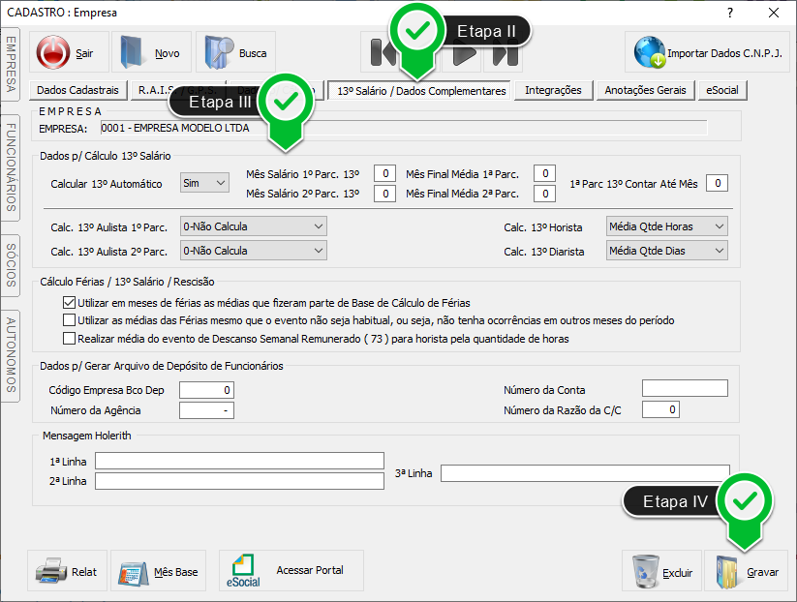The image size is (797, 602).
Task: Click the 1ª Parc 13º Contar Até Mês field
Action: pyautogui.click(x=717, y=183)
